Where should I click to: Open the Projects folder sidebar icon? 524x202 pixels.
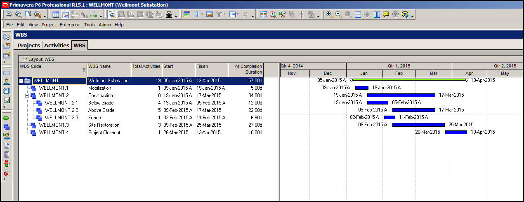7,72
